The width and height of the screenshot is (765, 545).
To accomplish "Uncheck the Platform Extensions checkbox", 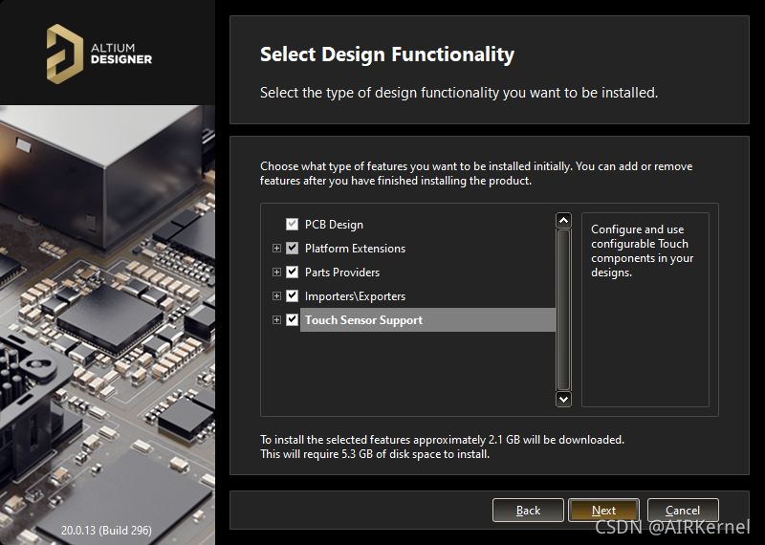I will 293,249.
